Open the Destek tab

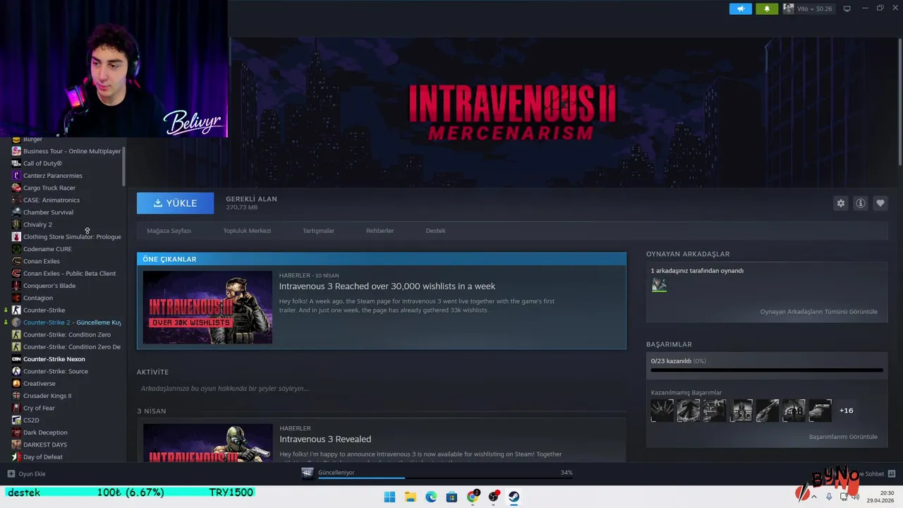(435, 231)
